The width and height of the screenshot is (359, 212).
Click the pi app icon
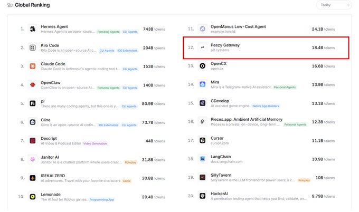(x=33, y=103)
